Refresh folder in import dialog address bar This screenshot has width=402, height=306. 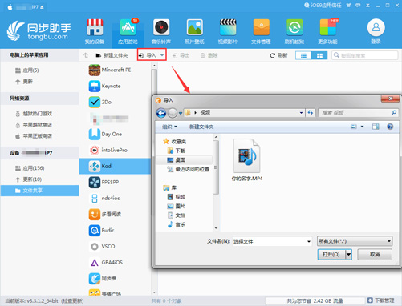tap(311, 113)
